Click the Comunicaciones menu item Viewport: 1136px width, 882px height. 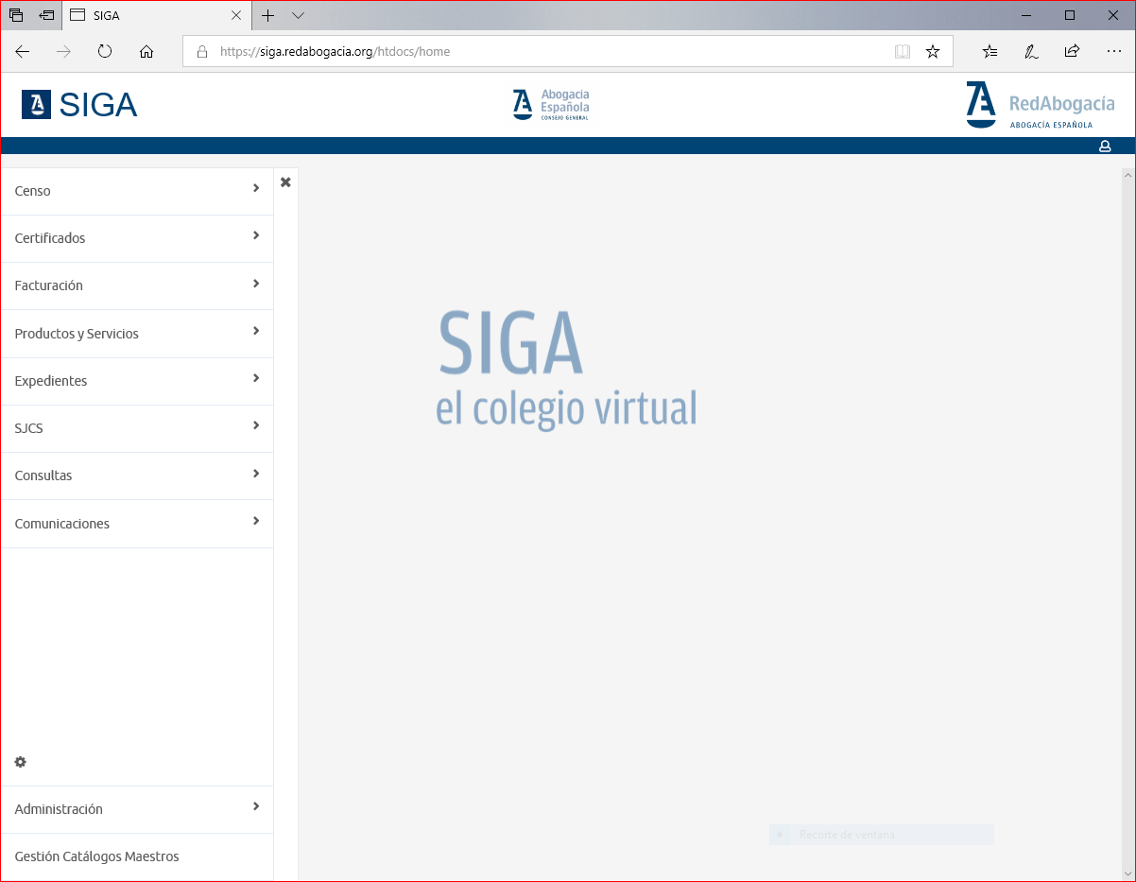(62, 524)
